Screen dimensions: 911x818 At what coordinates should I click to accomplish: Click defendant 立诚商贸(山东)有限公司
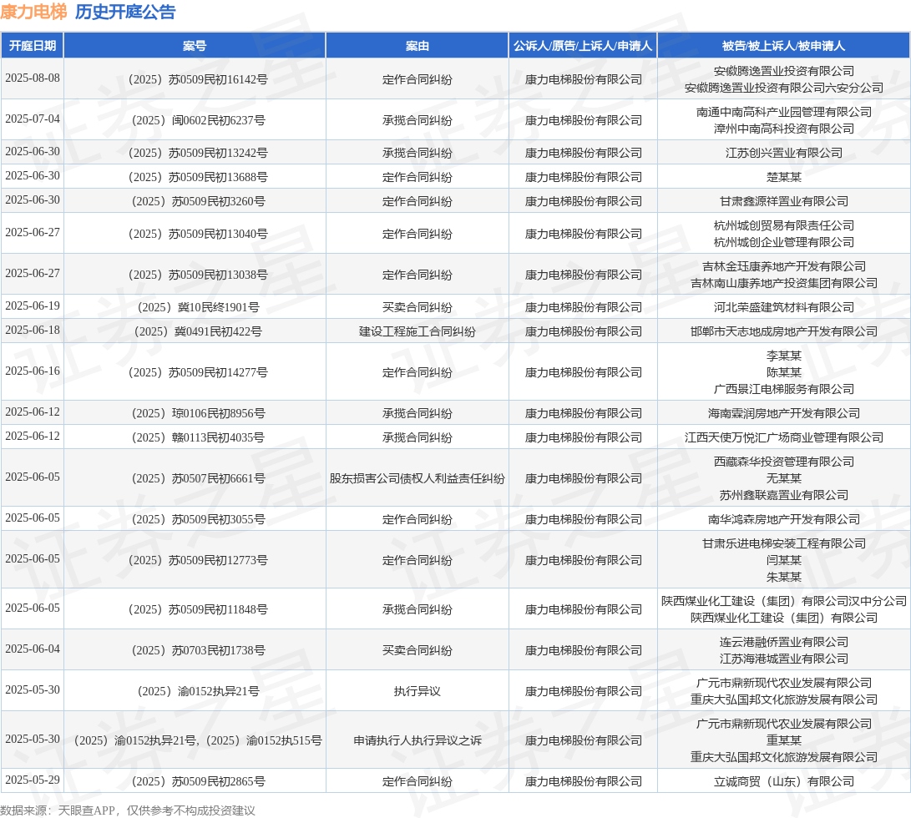[x=784, y=782]
